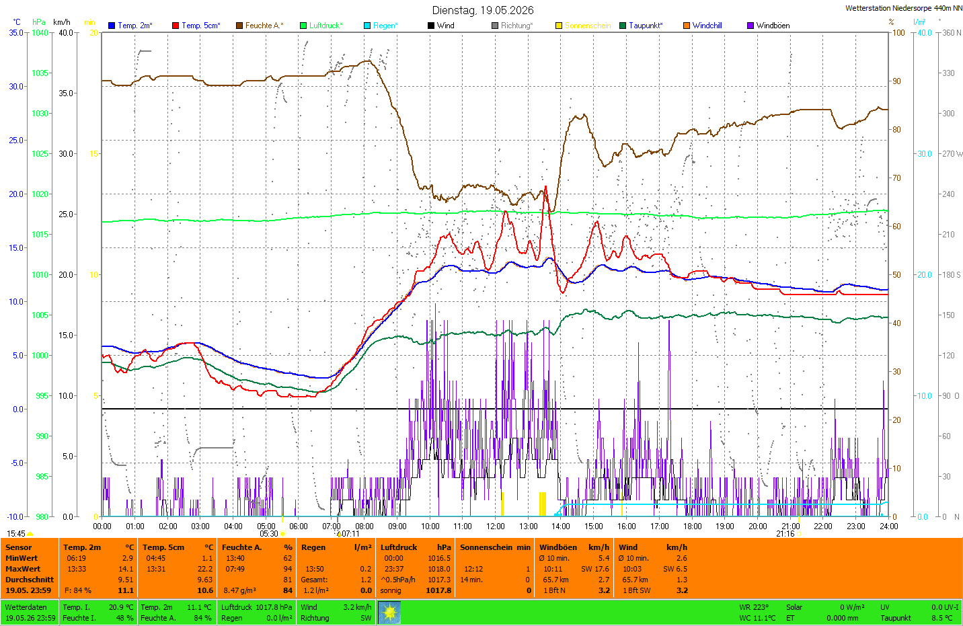Click the 'sonnig' status text
The image size is (963, 626).
(391, 590)
